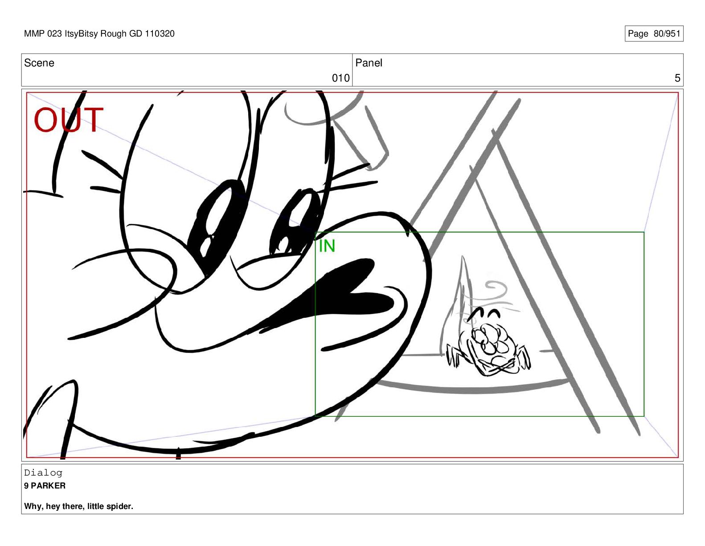Click the red 'OUT' camera label

click(69, 120)
